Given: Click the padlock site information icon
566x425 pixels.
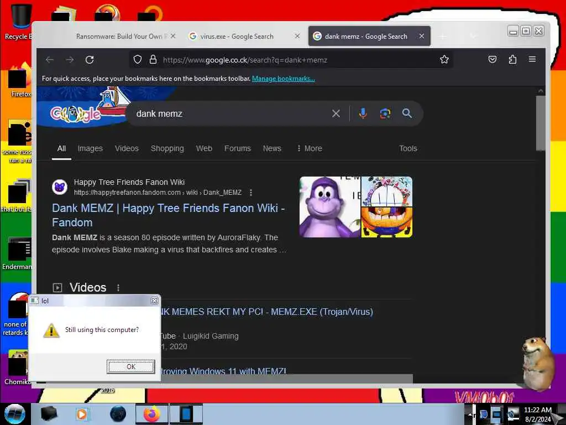Looking at the screenshot, I should coord(153,60).
